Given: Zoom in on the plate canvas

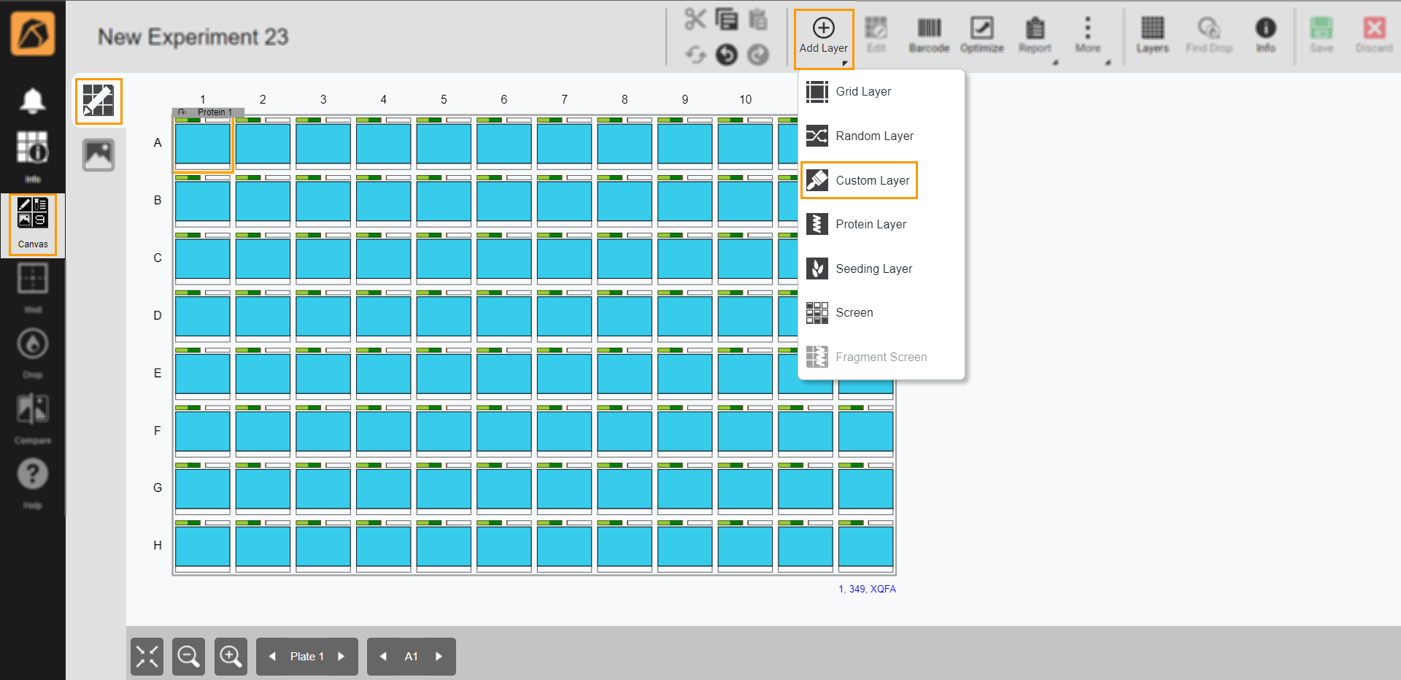Looking at the screenshot, I should 231,657.
